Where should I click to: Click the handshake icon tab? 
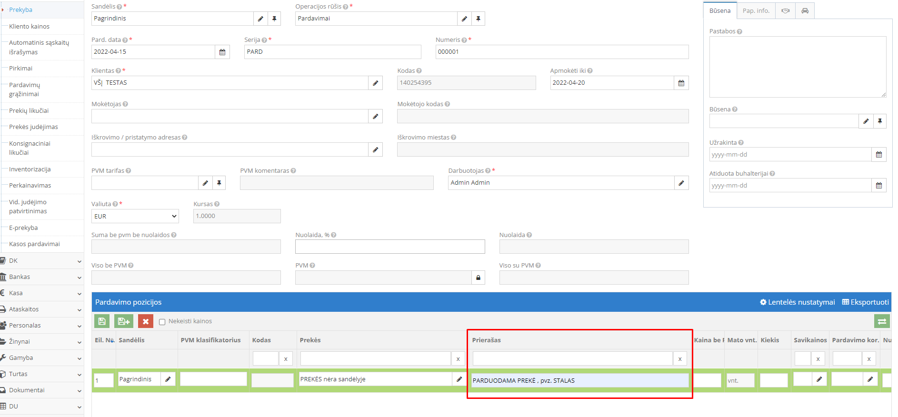click(785, 11)
